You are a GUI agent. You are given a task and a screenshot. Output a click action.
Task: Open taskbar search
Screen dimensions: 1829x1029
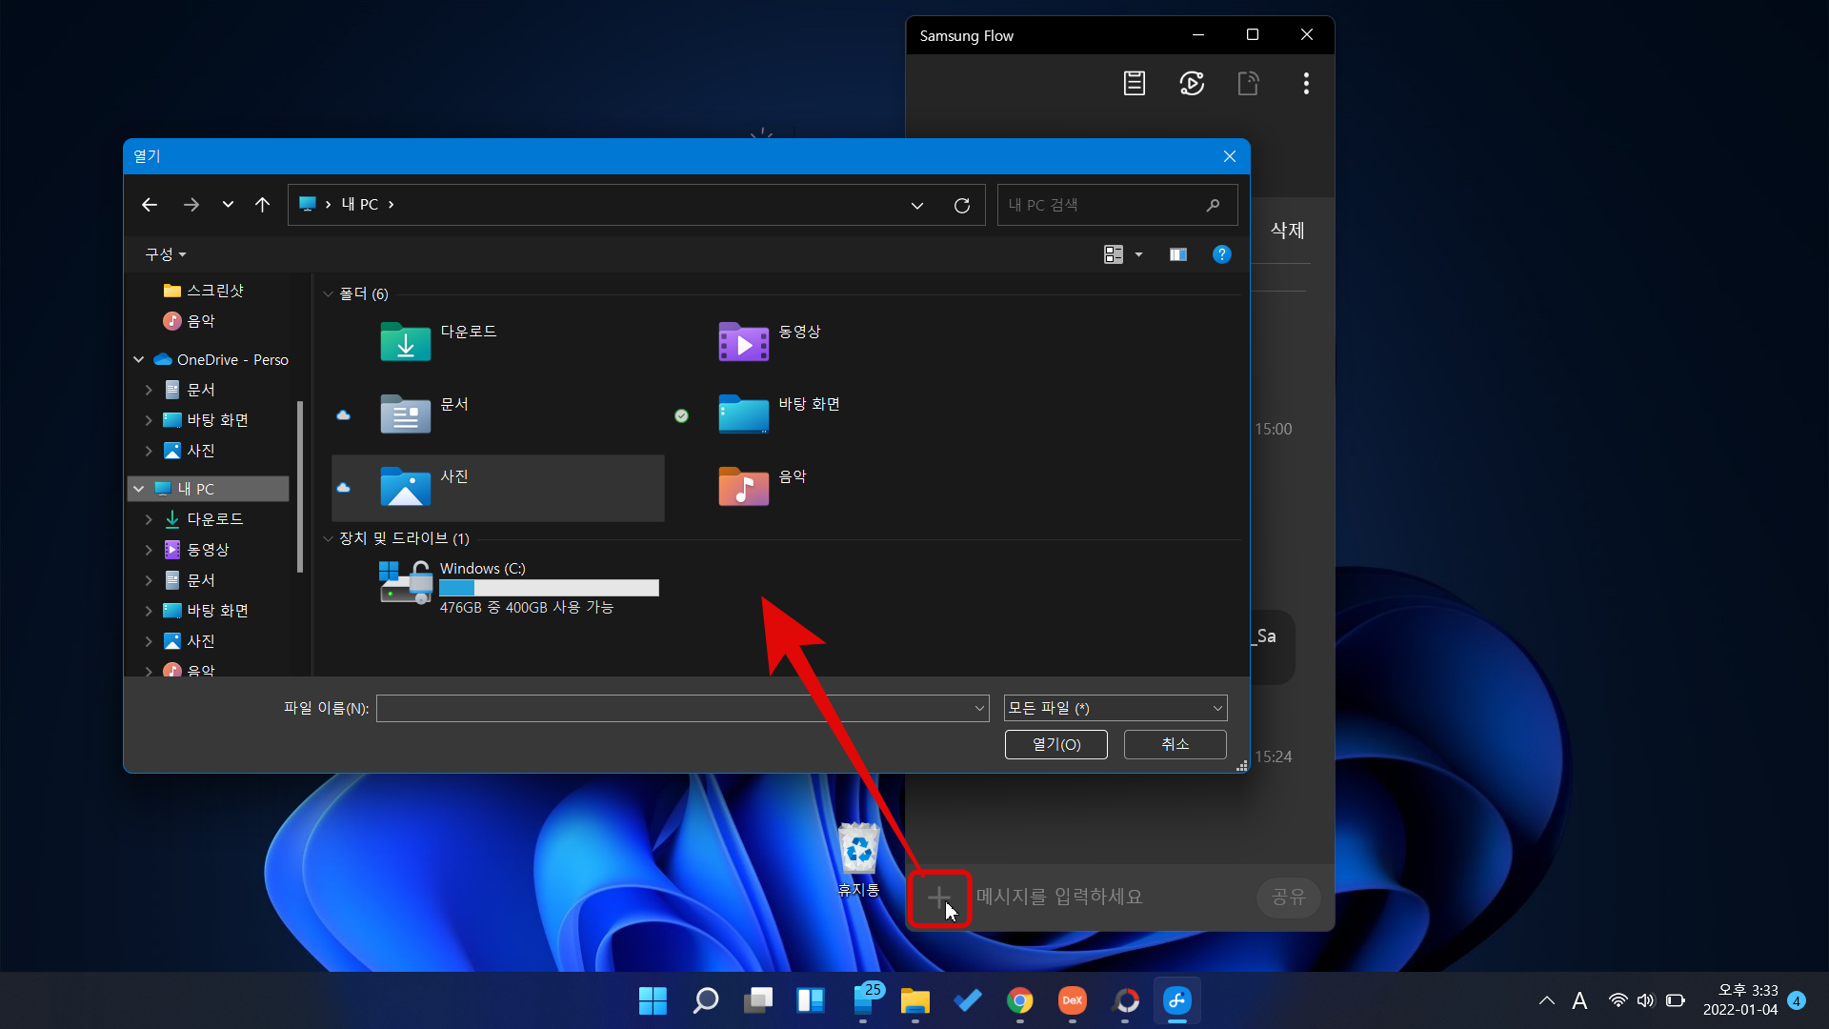(706, 1000)
